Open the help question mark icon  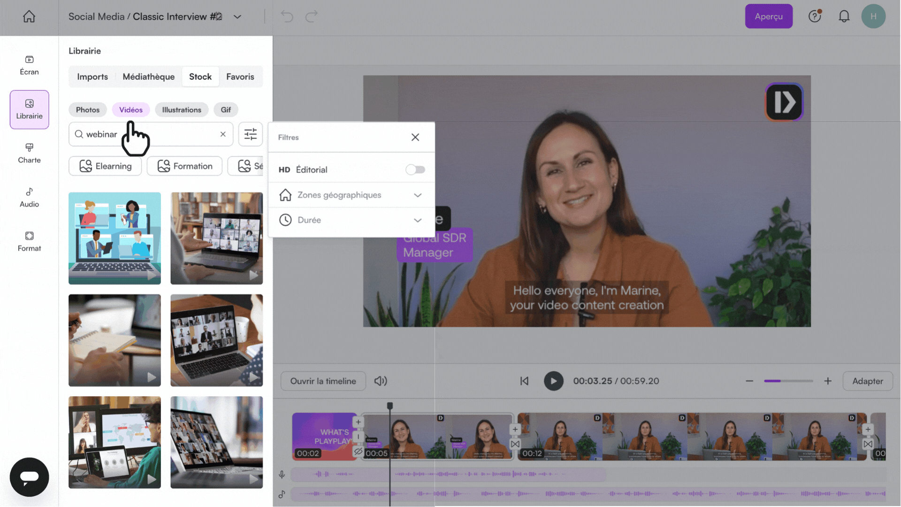pyautogui.click(x=815, y=17)
